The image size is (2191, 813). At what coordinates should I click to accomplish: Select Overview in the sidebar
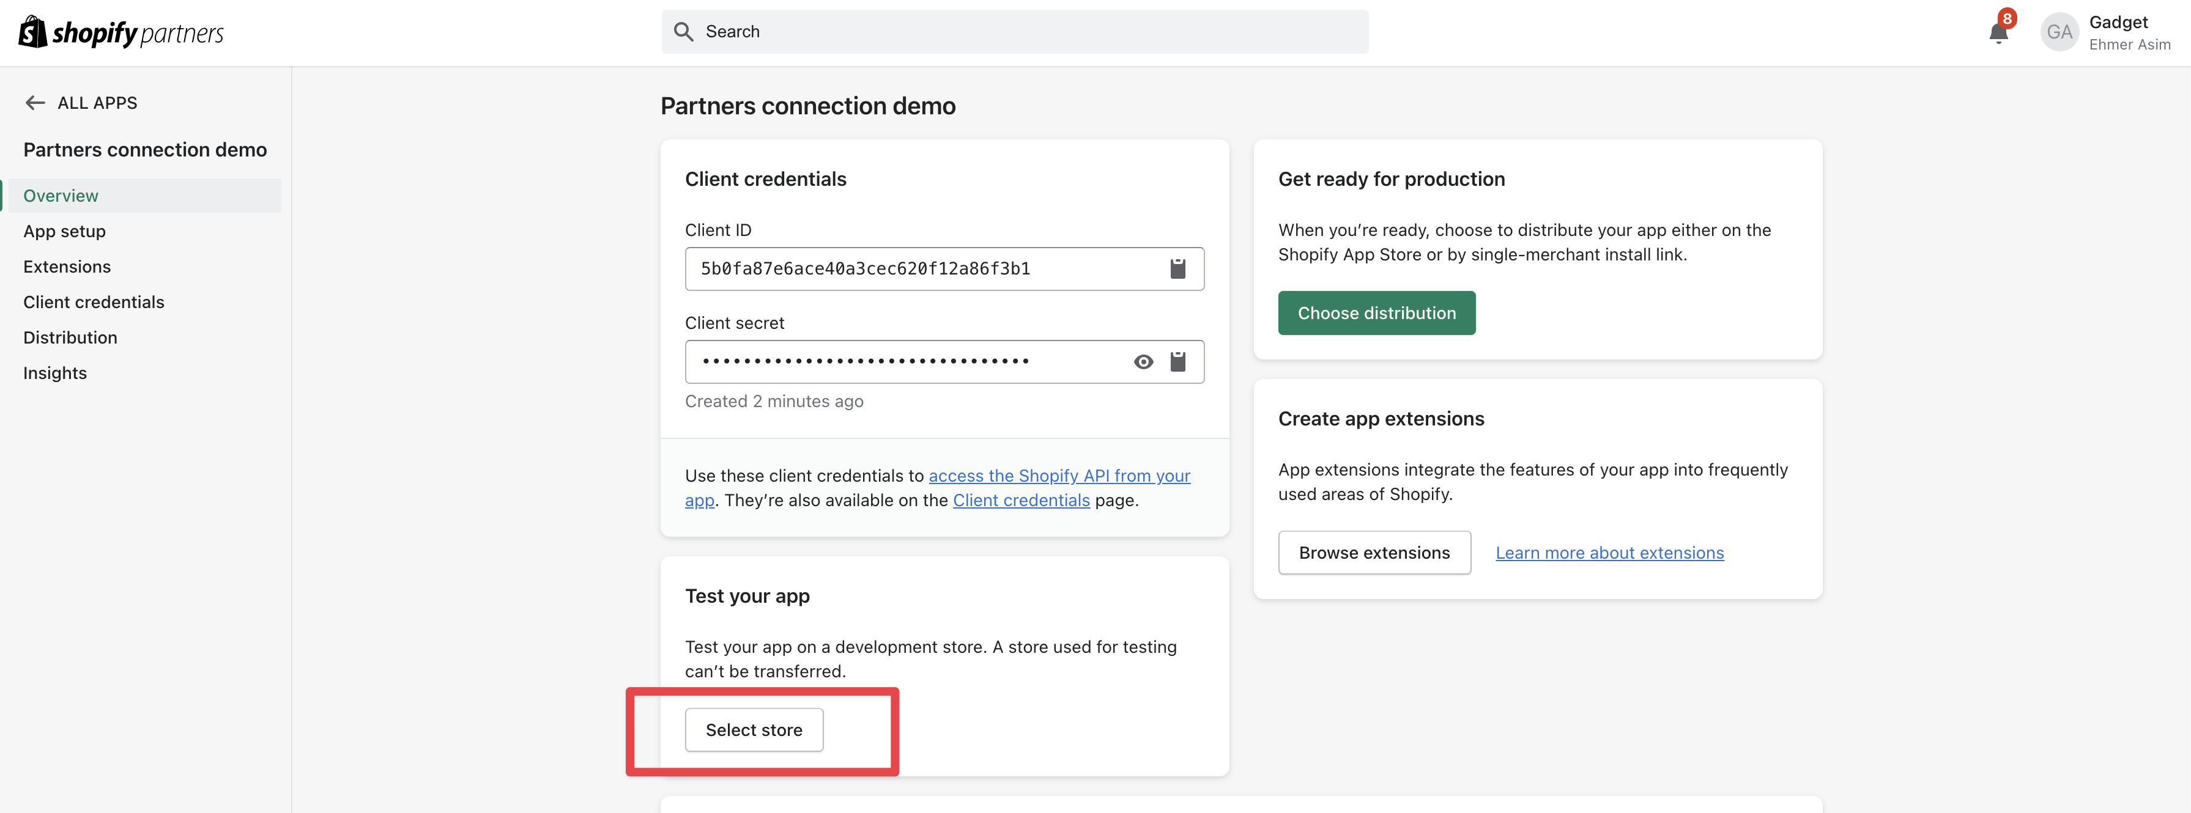tap(61, 196)
